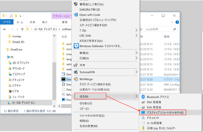Click the 3D オブジェクト folder icon
The width and height of the screenshot is (203, 132).
10,63
